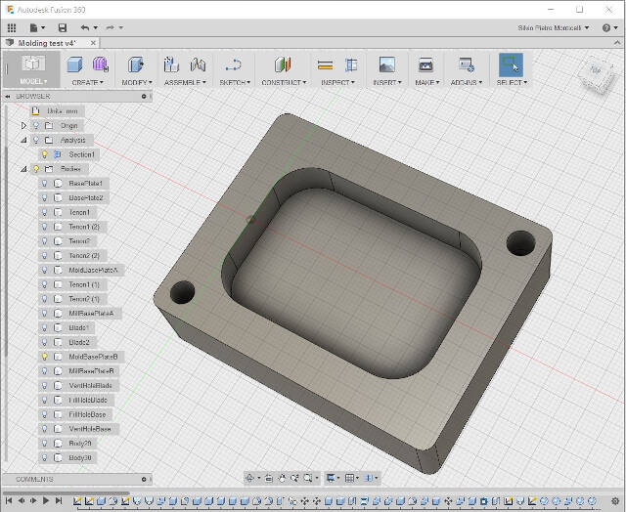The image size is (626, 512).
Task: Show MoldBasePlateA via light bulb
Action: 45,270
